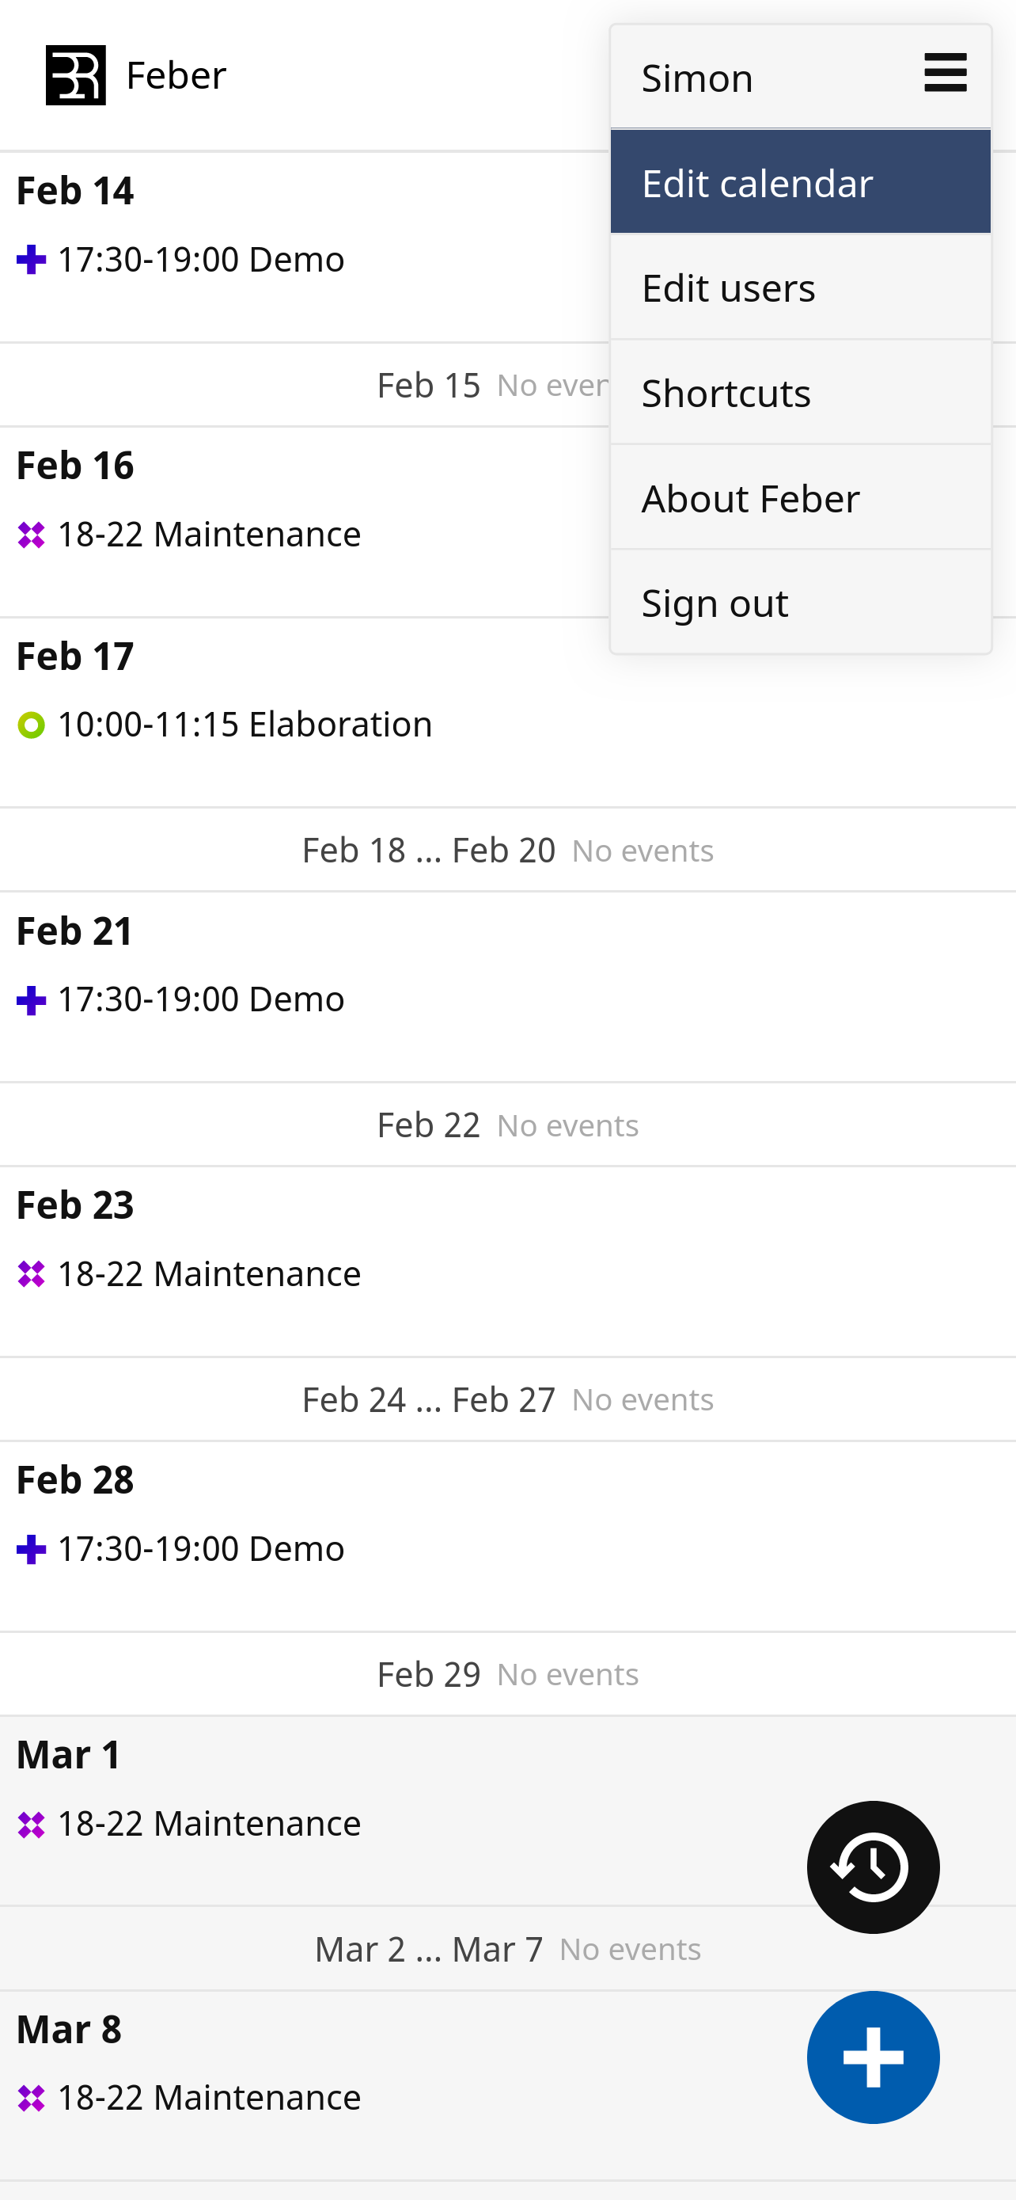The width and height of the screenshot is (1016, 2200).
Task: Expand the Feb 24 … Feb 27 range
Action: (507, 1400)
